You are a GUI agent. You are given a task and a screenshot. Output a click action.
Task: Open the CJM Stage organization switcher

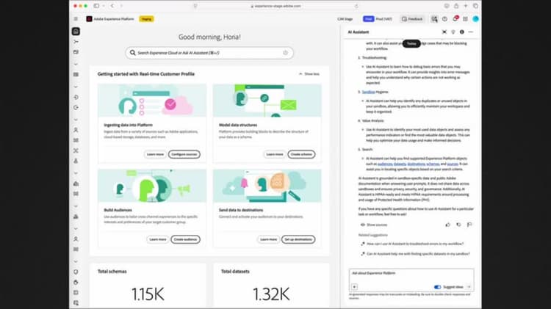click(345, 19)
